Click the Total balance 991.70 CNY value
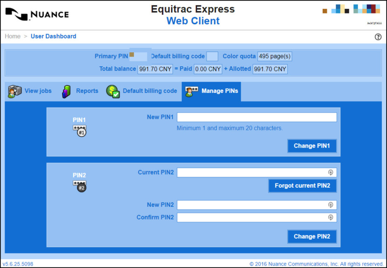The width and height of the screenshot is (387, 268). coord(155,69)
